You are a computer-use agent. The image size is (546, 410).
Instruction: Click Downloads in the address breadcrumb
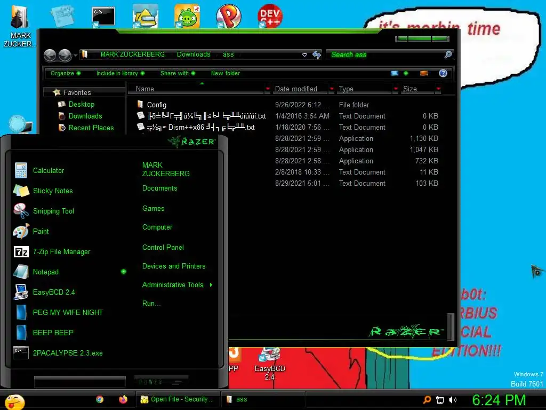(194, 54)
